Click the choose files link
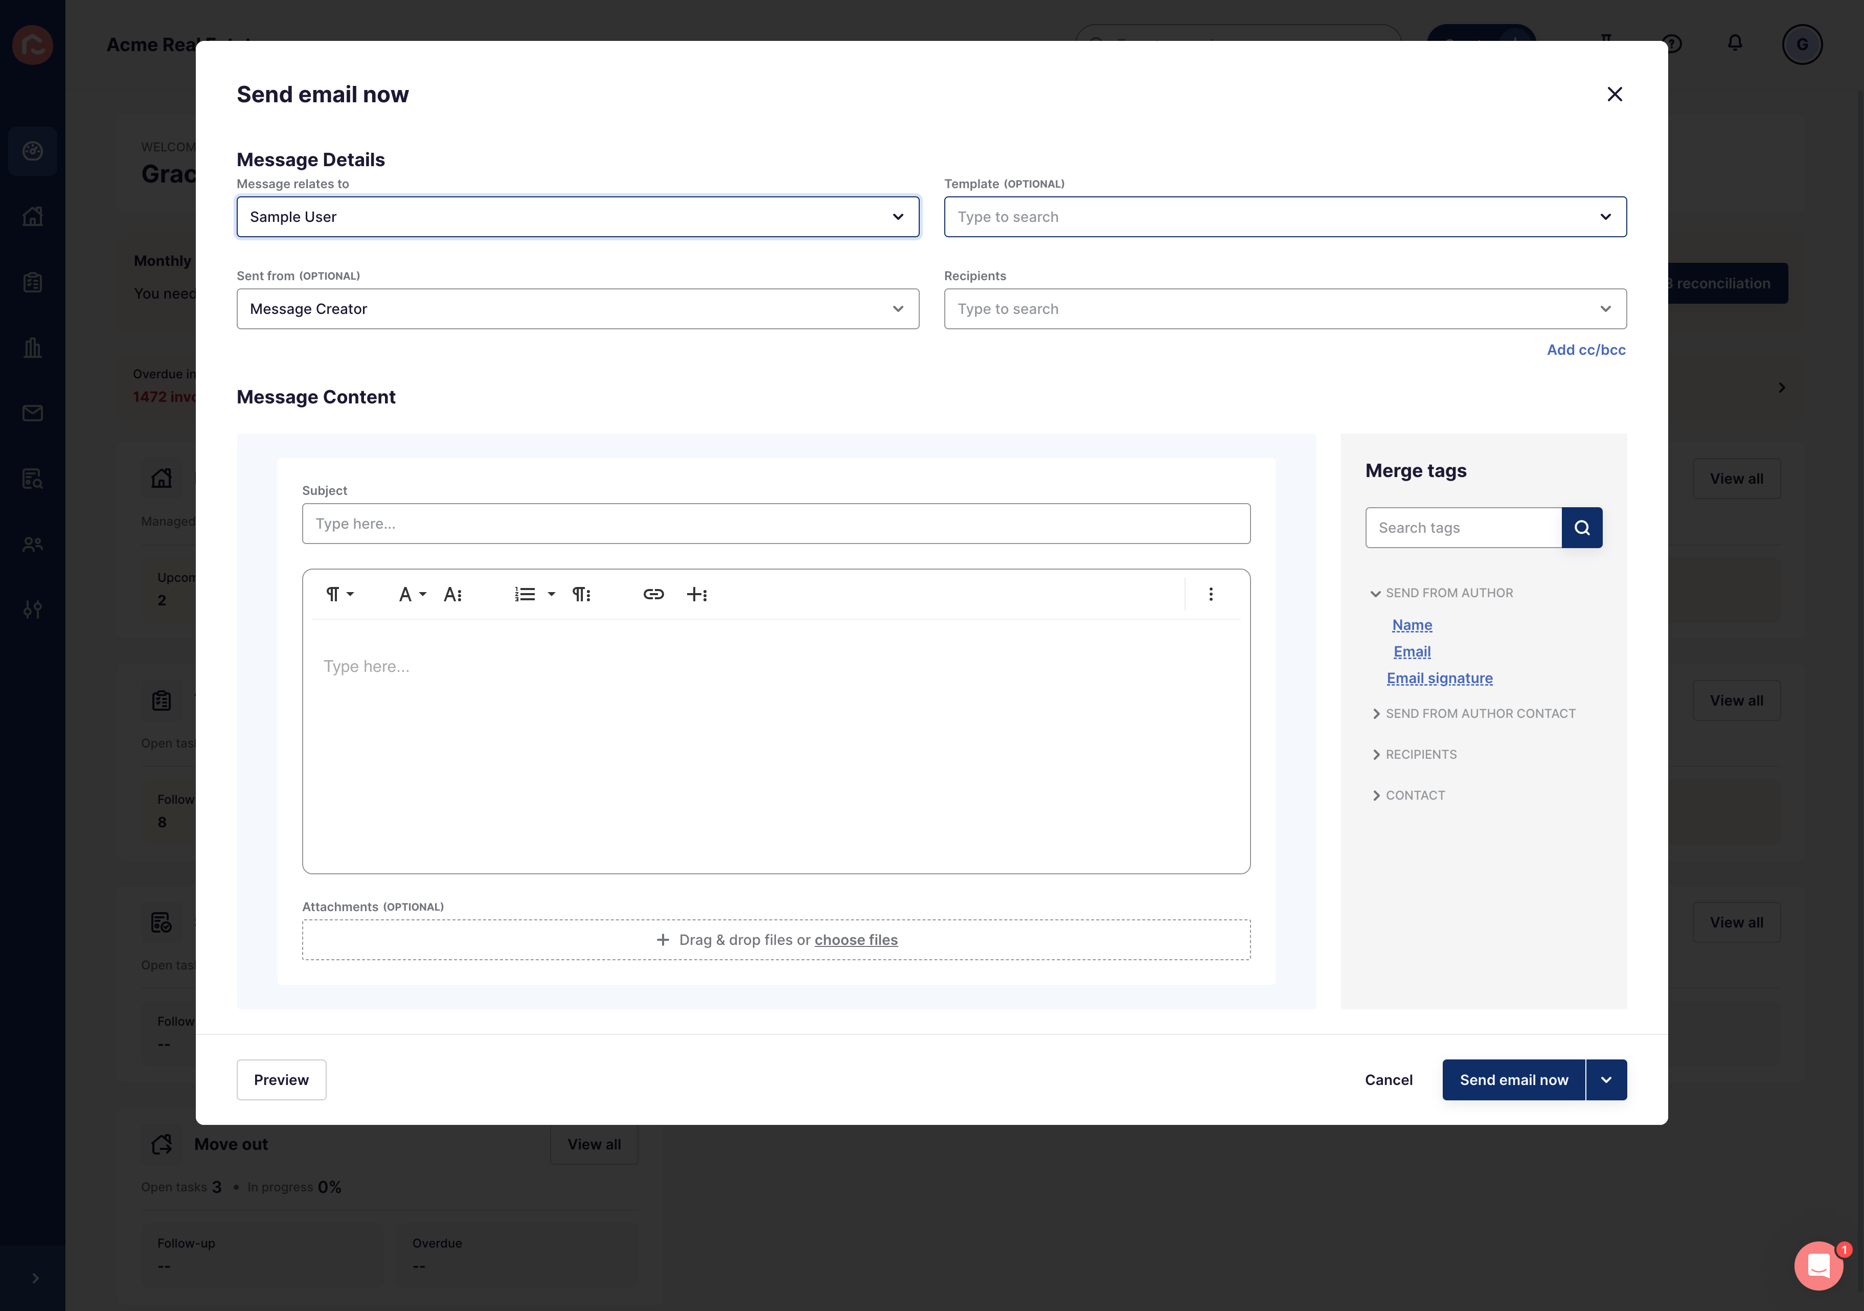The width and height of the screenshot is (1864, 1311). [856, 940]
